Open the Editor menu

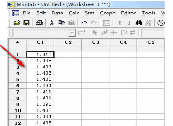[x=128, y=13]
